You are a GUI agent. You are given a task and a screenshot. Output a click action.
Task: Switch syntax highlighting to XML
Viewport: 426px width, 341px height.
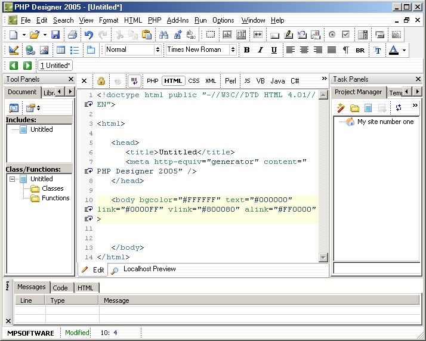211,81
